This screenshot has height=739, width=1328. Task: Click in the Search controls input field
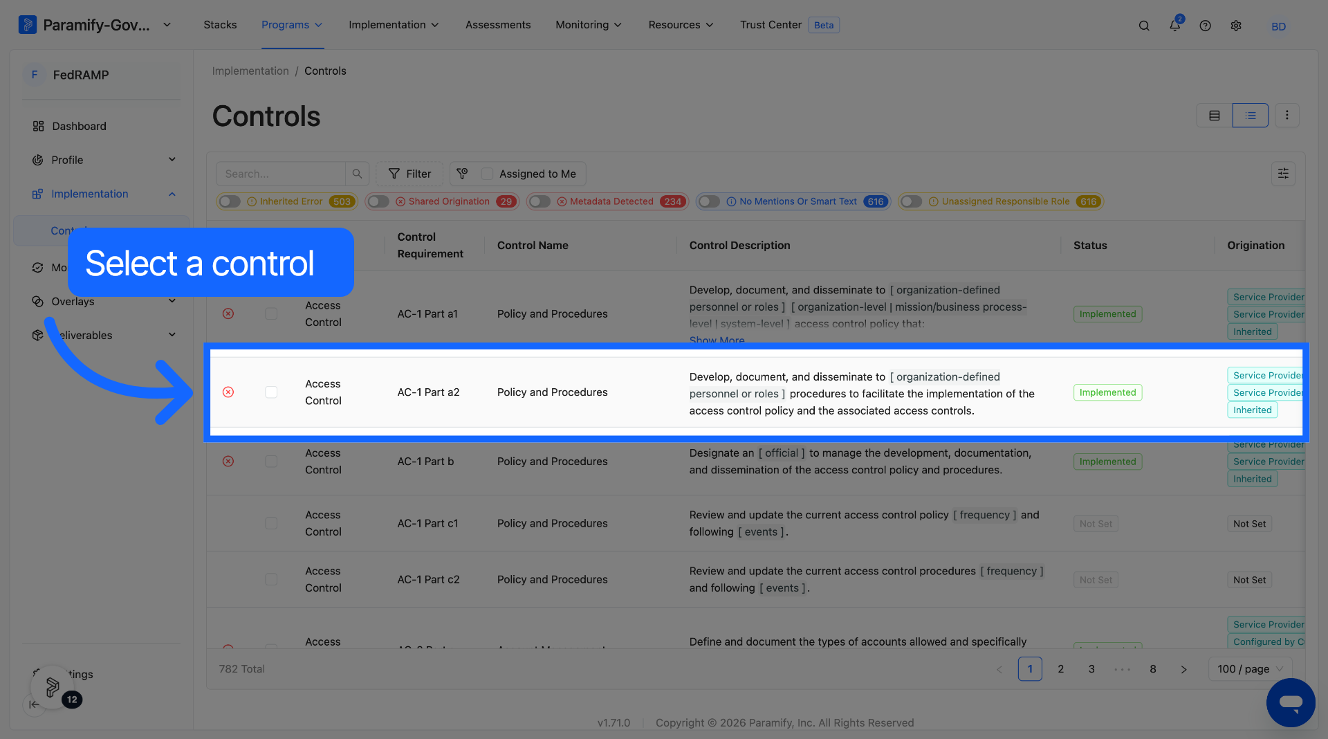click(x=281, y=174)
